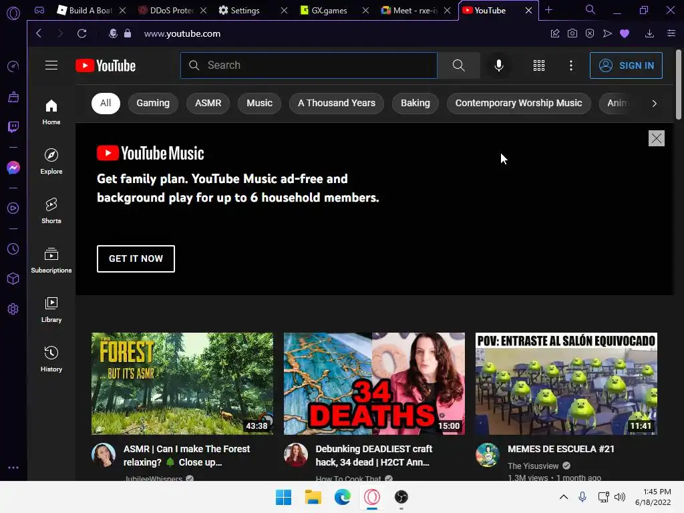Open browser downloads icon
The image size is (684, 513).
[649, 33]
